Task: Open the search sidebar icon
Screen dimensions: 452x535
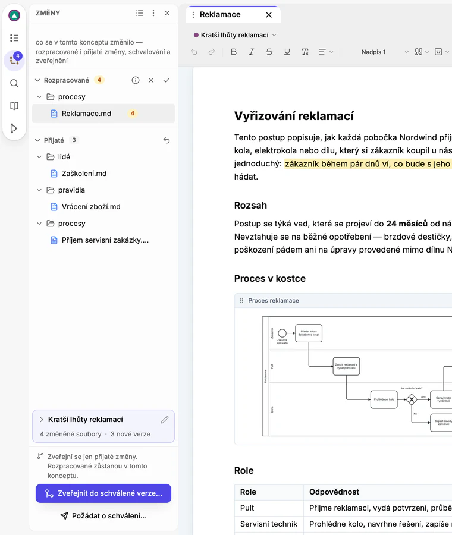Action: 14,83
